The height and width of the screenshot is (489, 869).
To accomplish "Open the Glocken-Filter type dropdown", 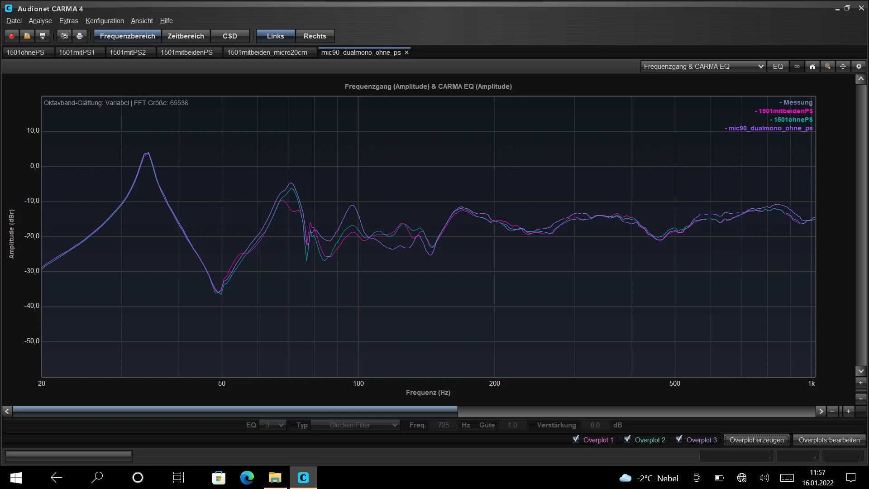I will pos(355,425).
